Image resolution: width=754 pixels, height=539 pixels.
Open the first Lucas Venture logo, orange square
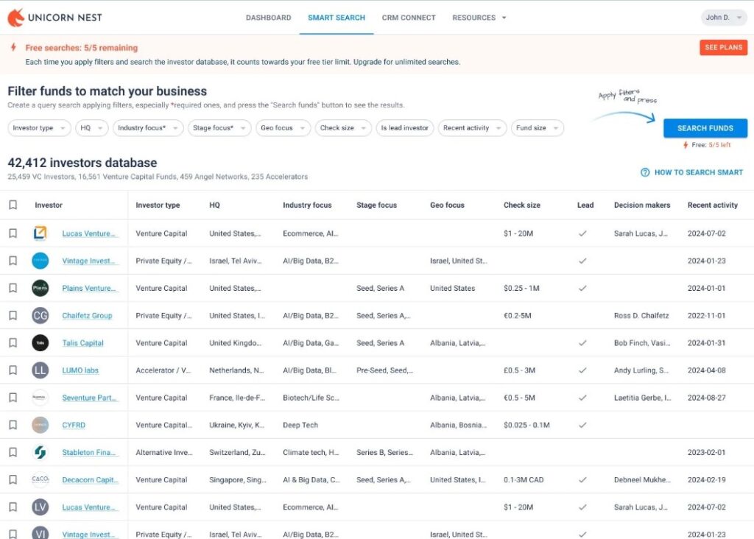40,233
